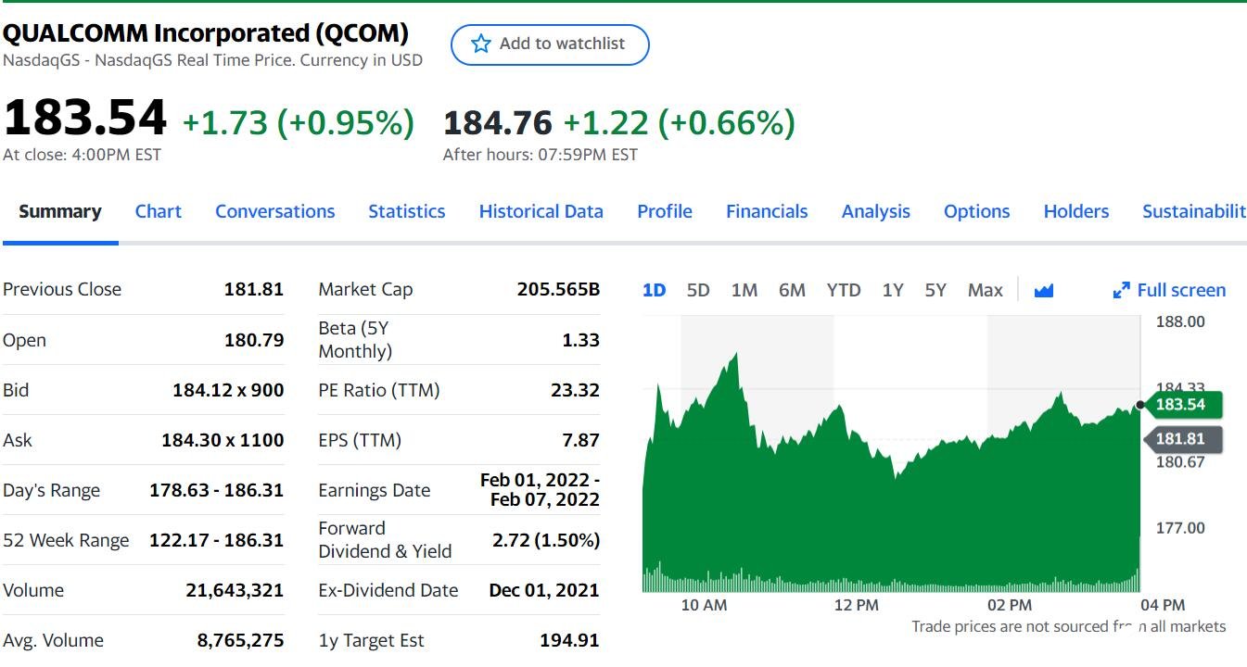Image resolution: width=1247 pixels, height=667 pixels.
Task: Choose the 1Y chart range
Action: (892, 290)
